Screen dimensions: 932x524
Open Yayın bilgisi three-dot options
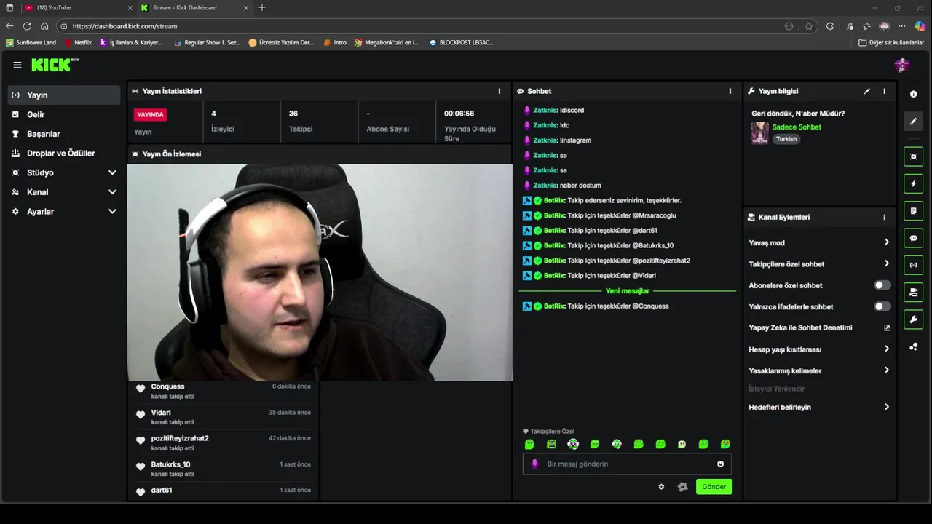click(x=885, y=91)
